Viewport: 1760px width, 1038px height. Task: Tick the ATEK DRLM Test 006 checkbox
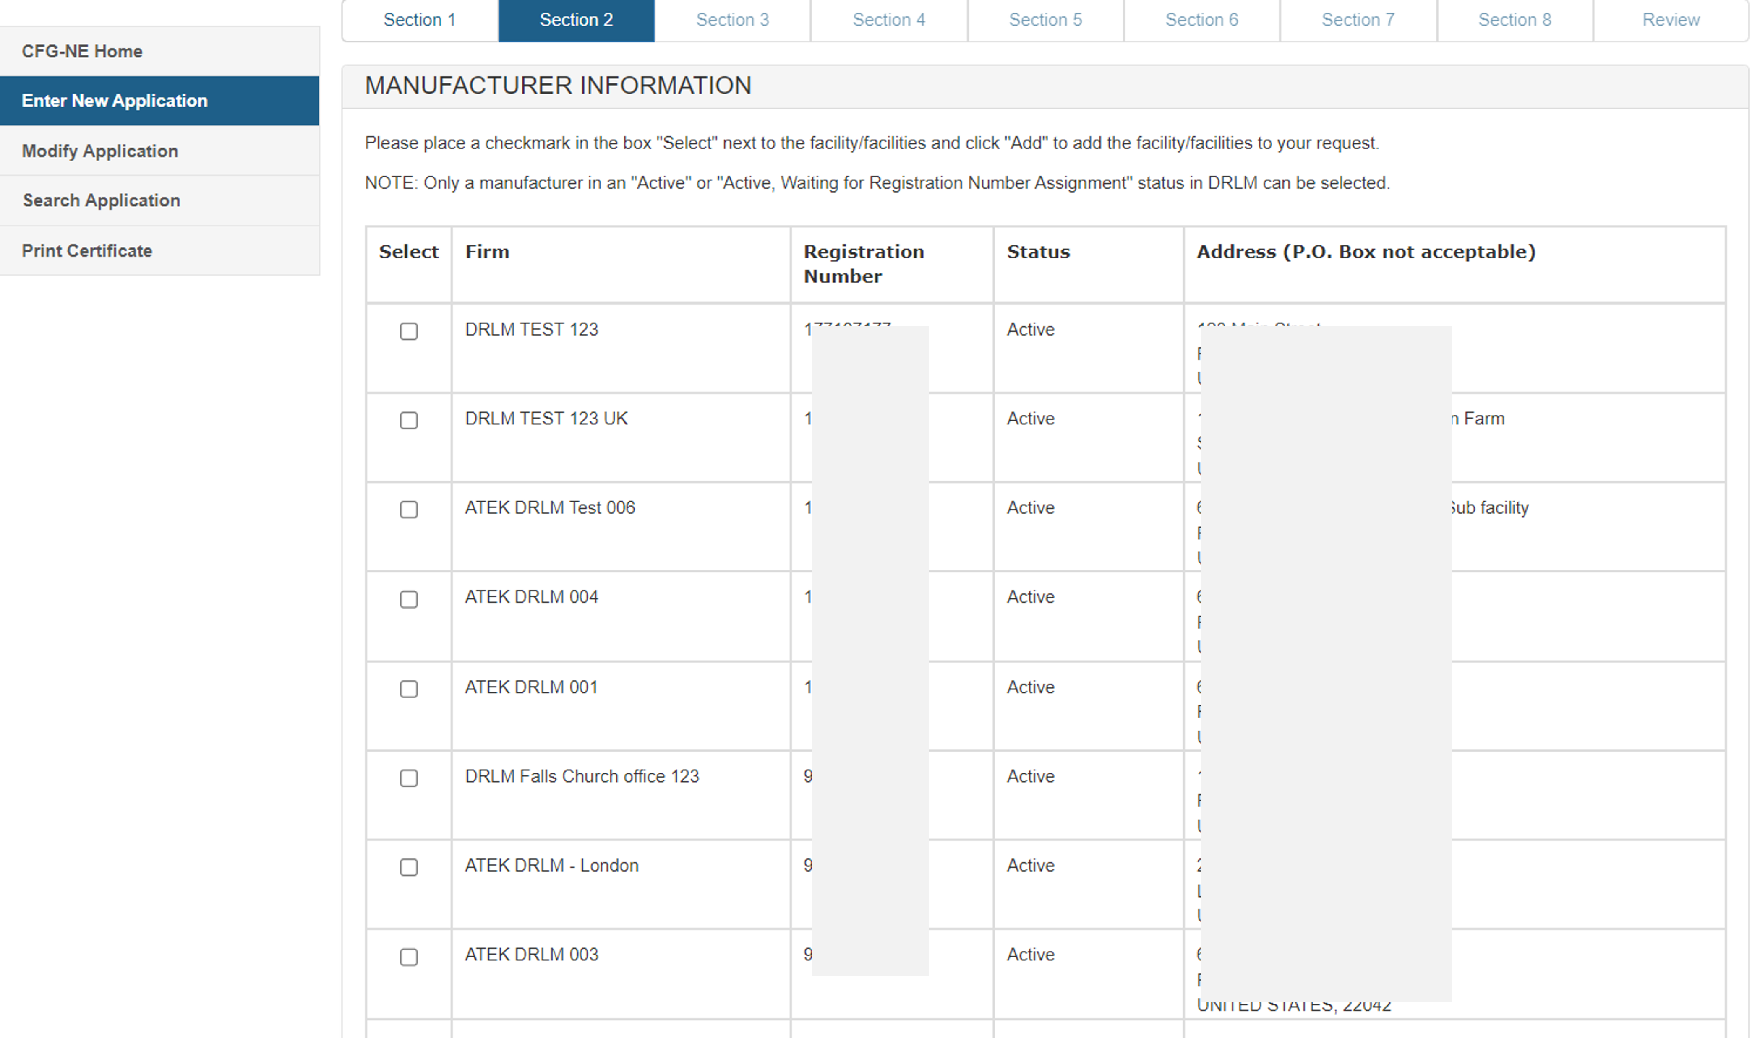pos(409,509)
